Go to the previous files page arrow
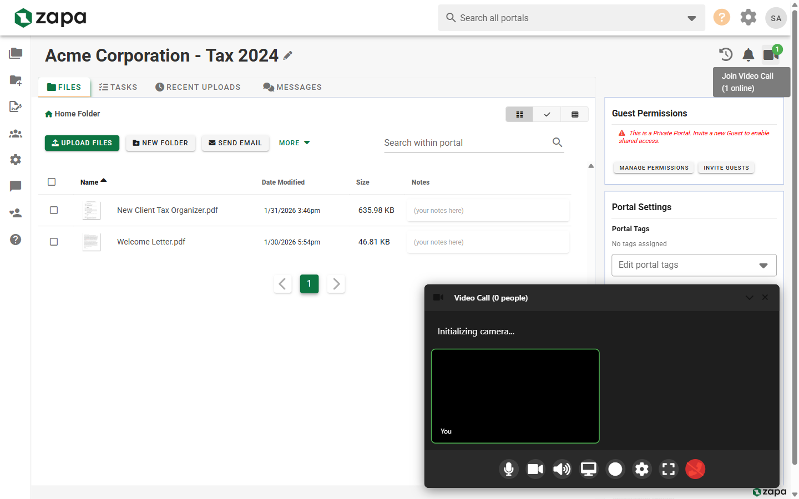Screen dimensions: 799x499 pyautogui.click(x=282, y=284)
